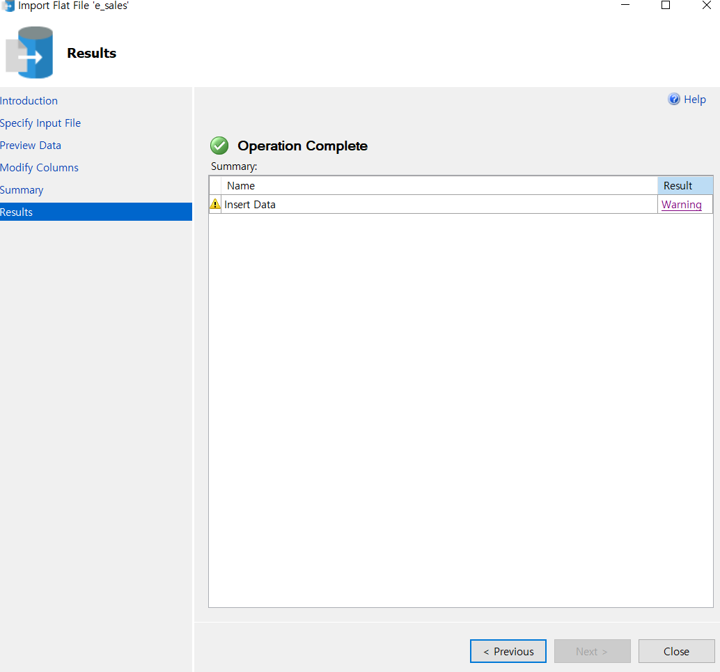Click the blue Help question mark icon
Viewport: 720px width, 672px height.
tap(673, 99)
